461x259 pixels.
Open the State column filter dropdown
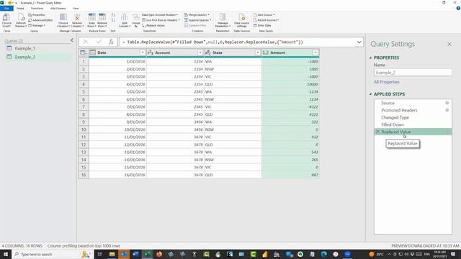click(x=258, y=53)
